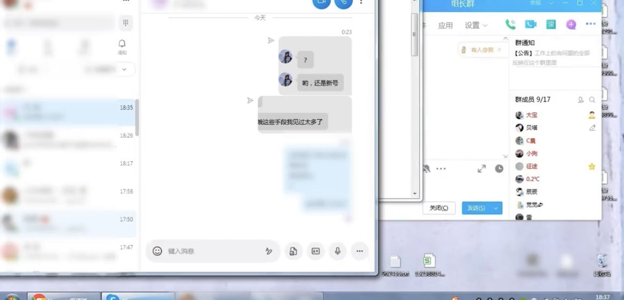Open the Skype notifications bell

(122, 44)
